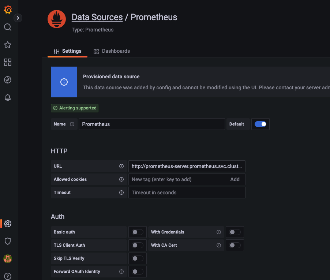Open Server Admin shield icon
The image size is (330, 280).
8,241
